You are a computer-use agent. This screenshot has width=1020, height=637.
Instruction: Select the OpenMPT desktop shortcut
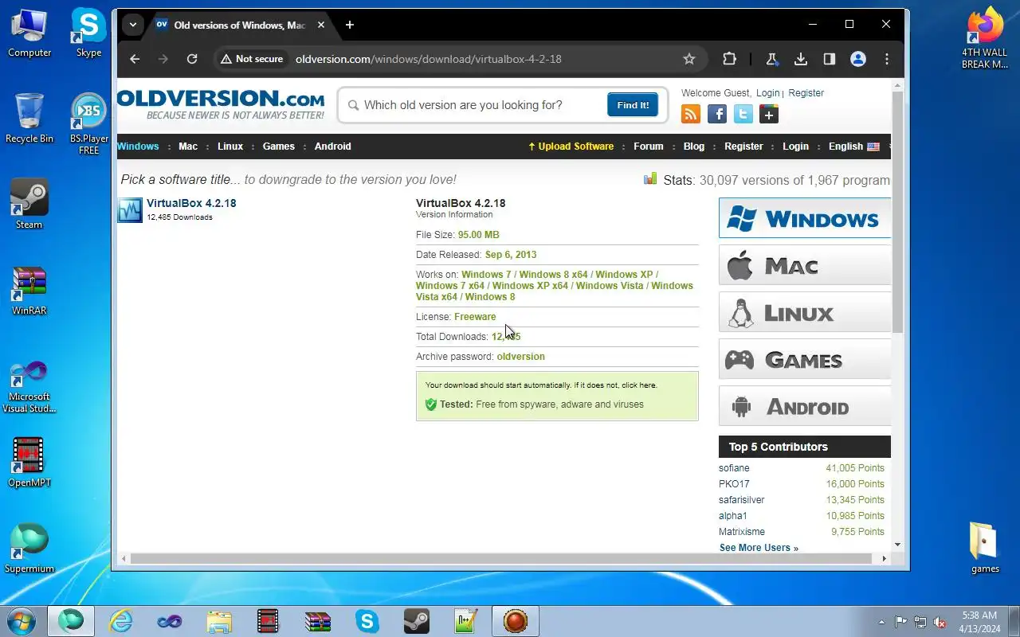coord(29,463)
